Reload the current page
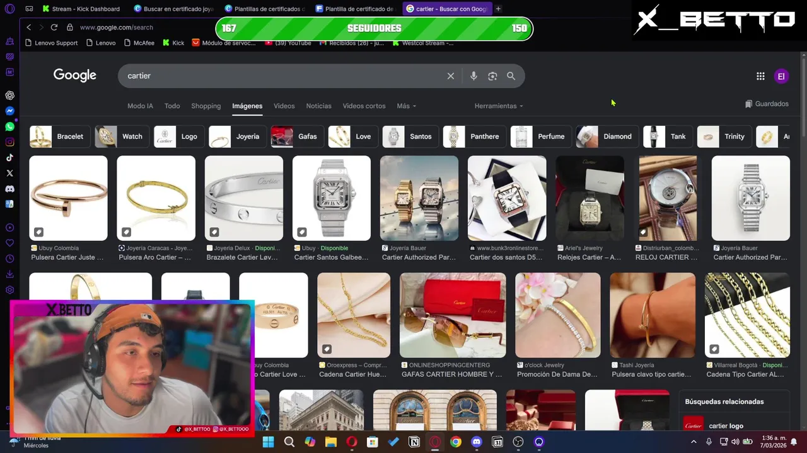The image size is (807, 453). 54,27
